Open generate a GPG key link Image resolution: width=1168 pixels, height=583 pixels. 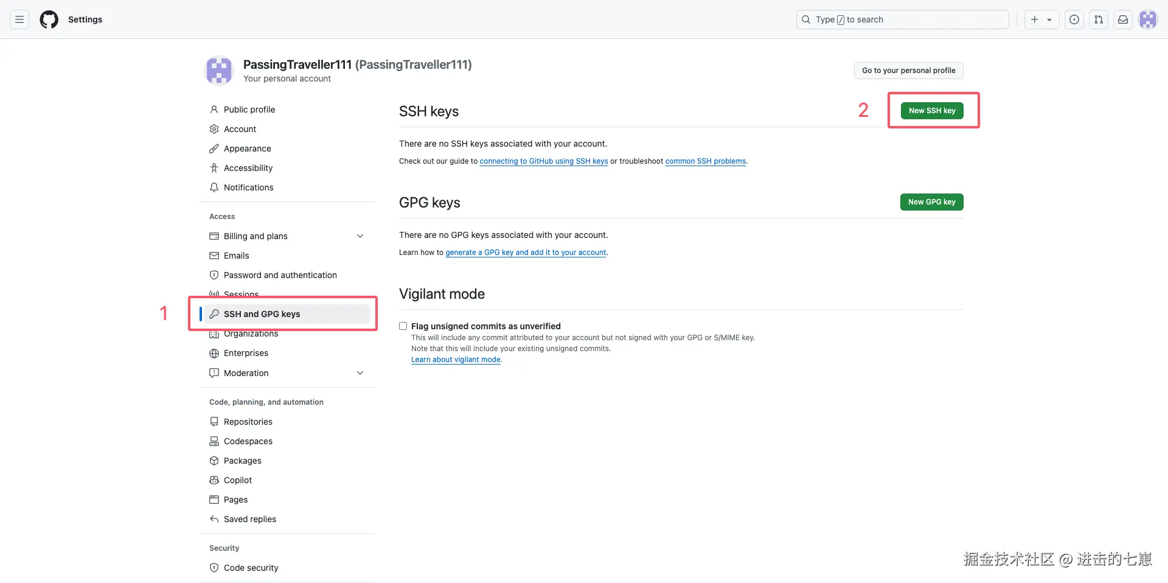tap(526, 253)
